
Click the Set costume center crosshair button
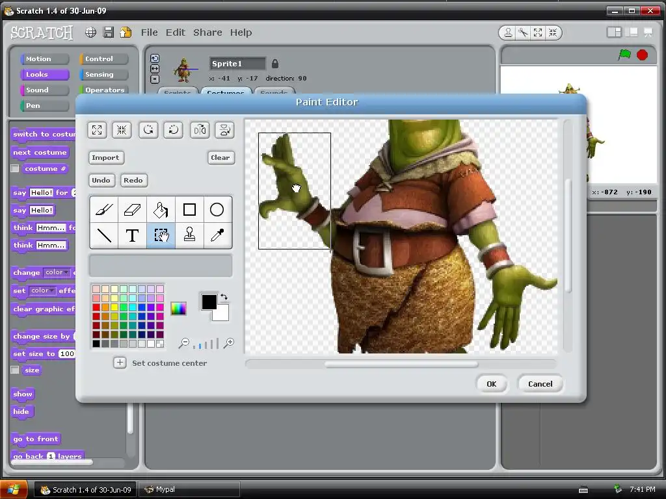[120, 363]
